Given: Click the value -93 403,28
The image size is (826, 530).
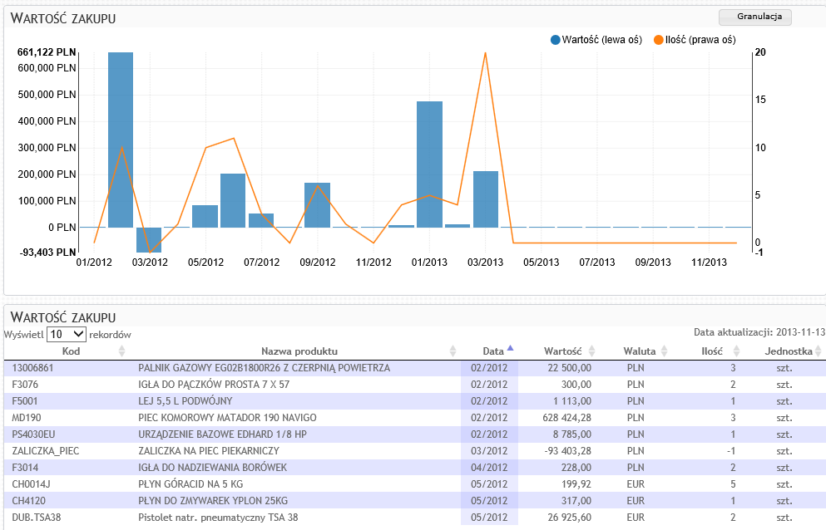Looking at the screenshot, I should click(x=566, y=451).
